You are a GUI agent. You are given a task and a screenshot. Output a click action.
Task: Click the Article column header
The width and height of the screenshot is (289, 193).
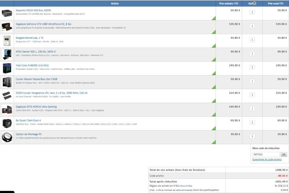pos(115,4)
